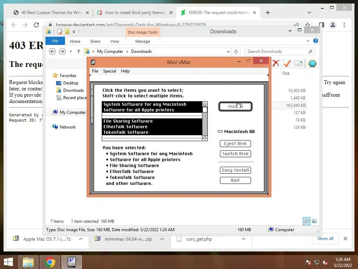The height and width of the screenshot is (269, 358).
Task: Click Refresh button in explorer address bar
Action: pyautogui.click(x=236, y=51)
